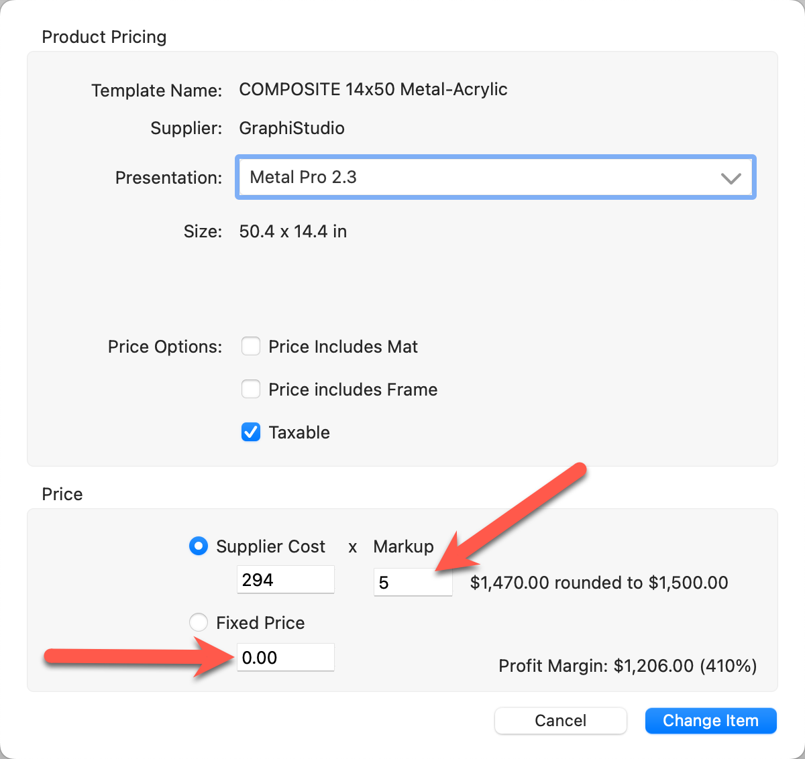This screenshot has height=759, width=805.
Task: Click the Product Pricing section heading
Action: coord(104,37)
